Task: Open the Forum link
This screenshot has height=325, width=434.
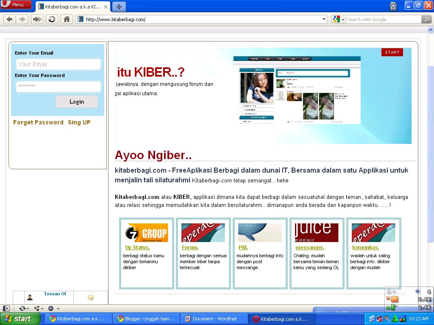Action: coord(190,247)
